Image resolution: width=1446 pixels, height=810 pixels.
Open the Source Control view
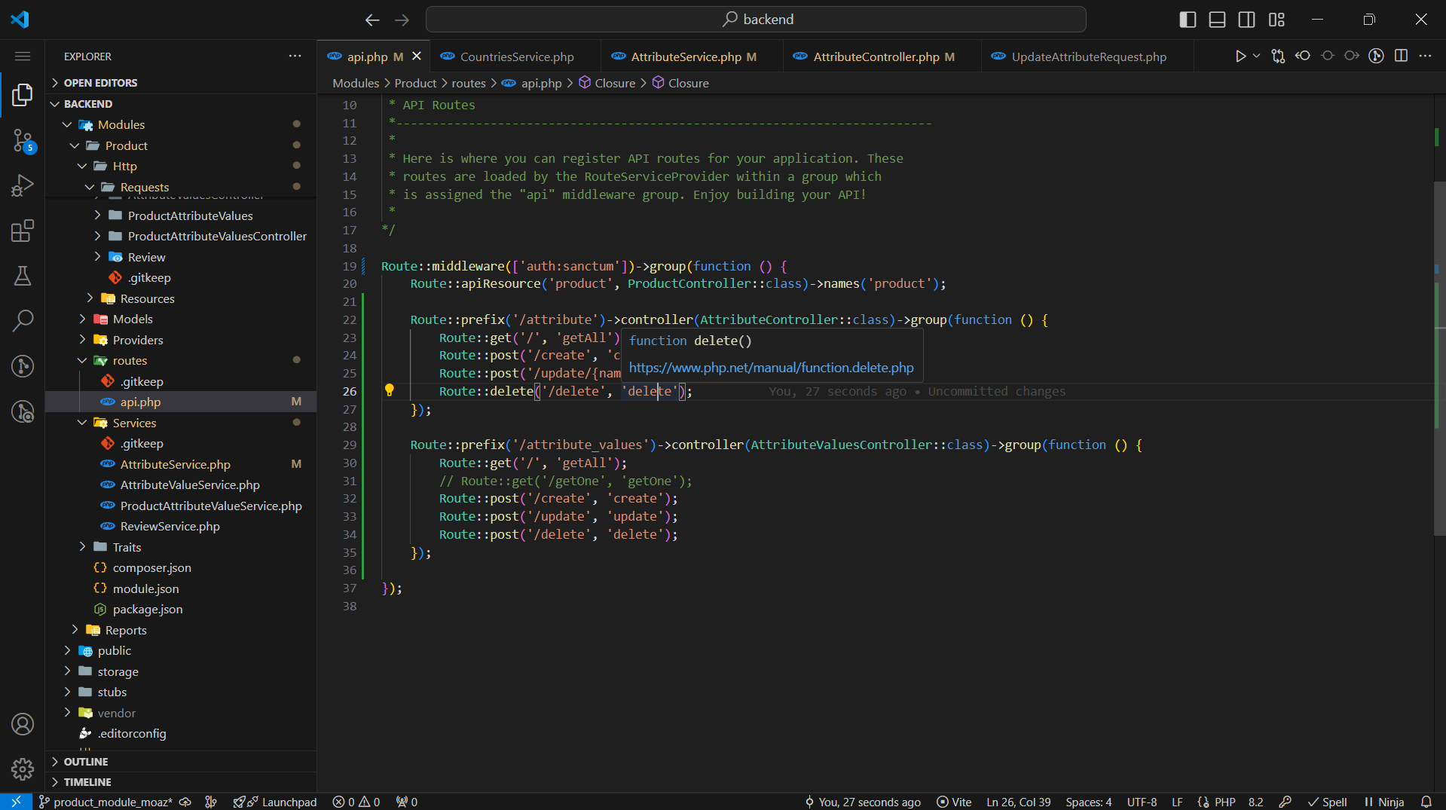pyautogui.click(x=23, y=140)
